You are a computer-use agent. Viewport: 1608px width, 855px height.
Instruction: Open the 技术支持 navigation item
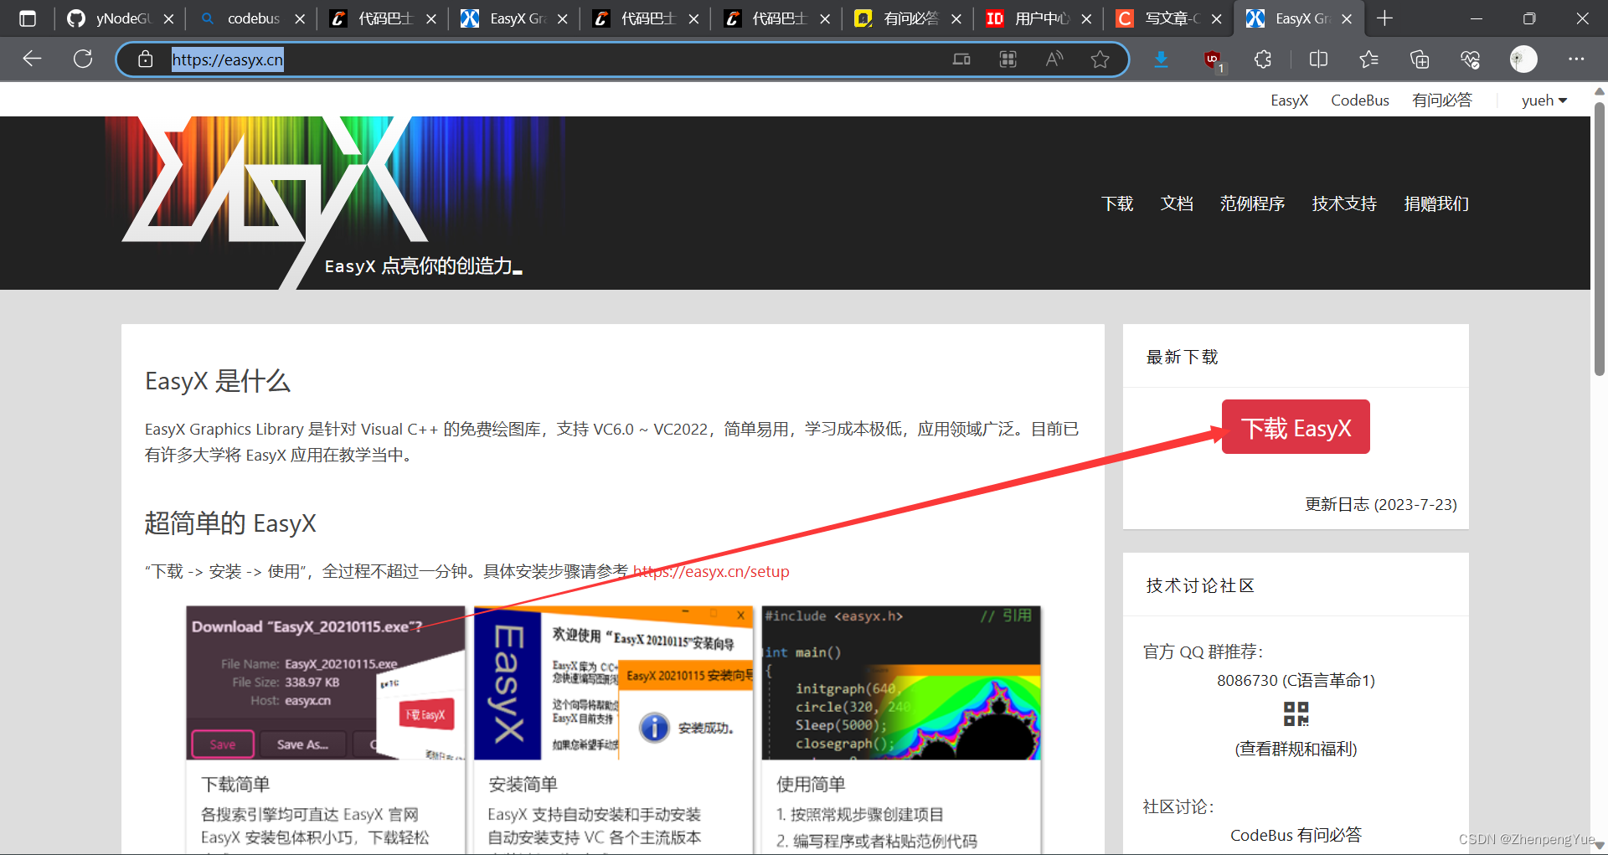1344,203
